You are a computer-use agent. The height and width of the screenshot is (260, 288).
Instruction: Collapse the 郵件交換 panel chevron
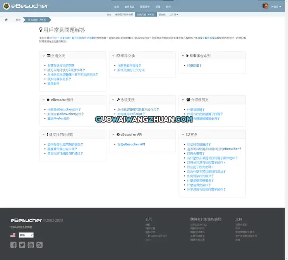[113, 56]
